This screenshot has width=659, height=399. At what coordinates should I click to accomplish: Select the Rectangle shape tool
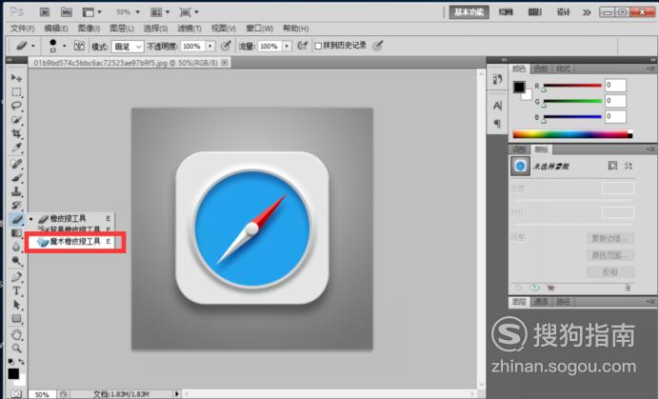[x=16, y=318]
